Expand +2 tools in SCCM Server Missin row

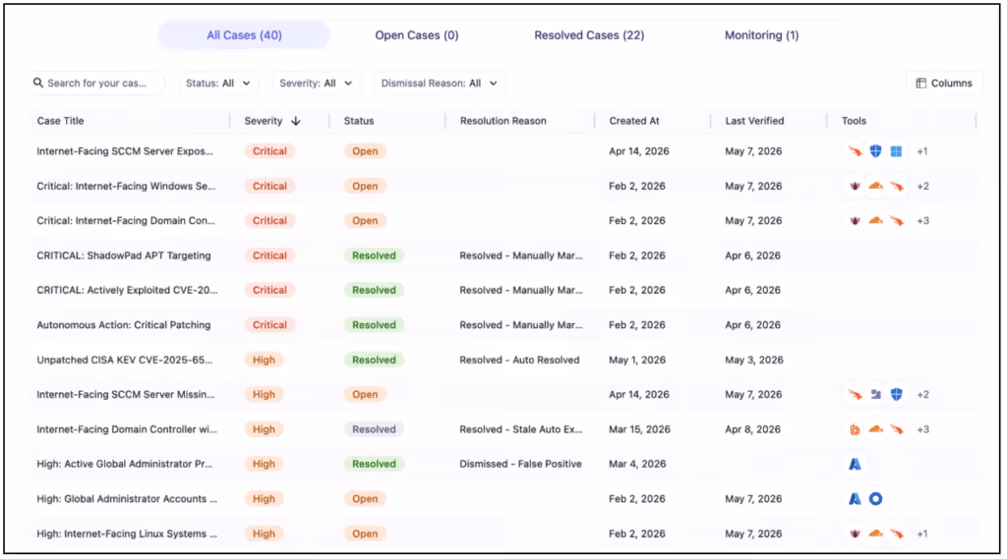[922, 395]
